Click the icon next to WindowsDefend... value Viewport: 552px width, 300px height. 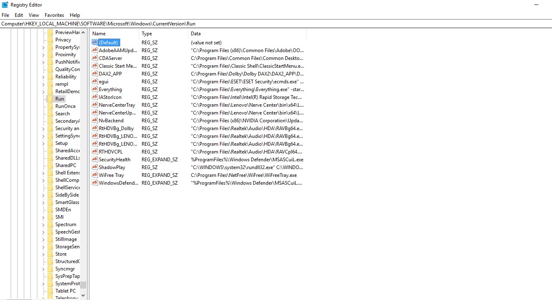pyautogui.click(x=95, y=183)
